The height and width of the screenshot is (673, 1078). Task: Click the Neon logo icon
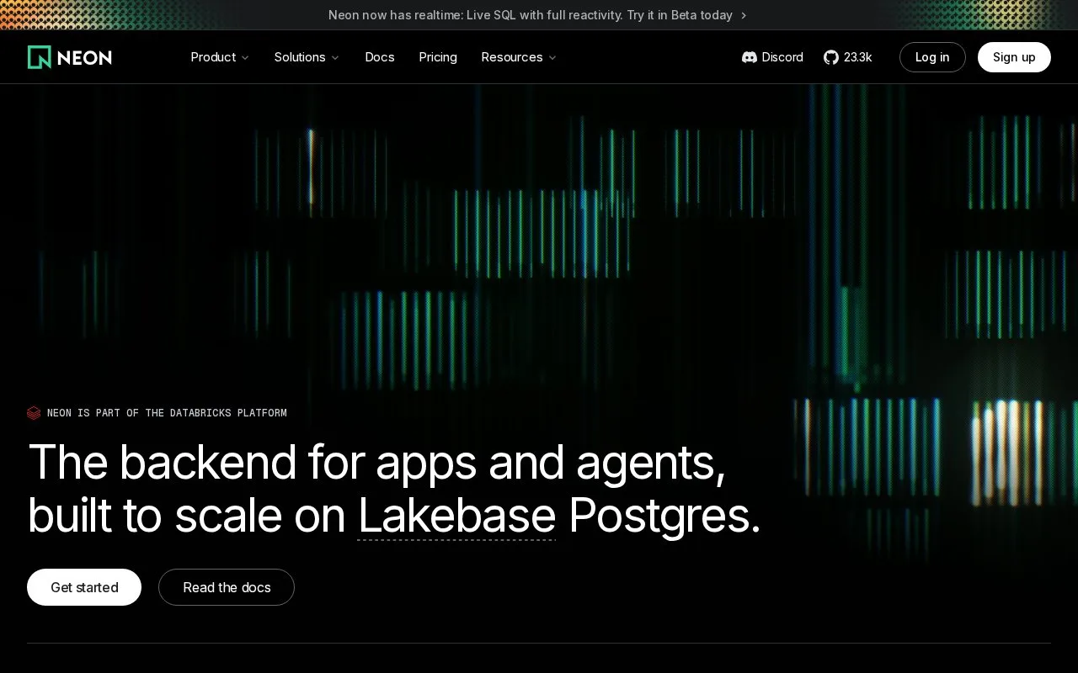click(x=40, y=57)
